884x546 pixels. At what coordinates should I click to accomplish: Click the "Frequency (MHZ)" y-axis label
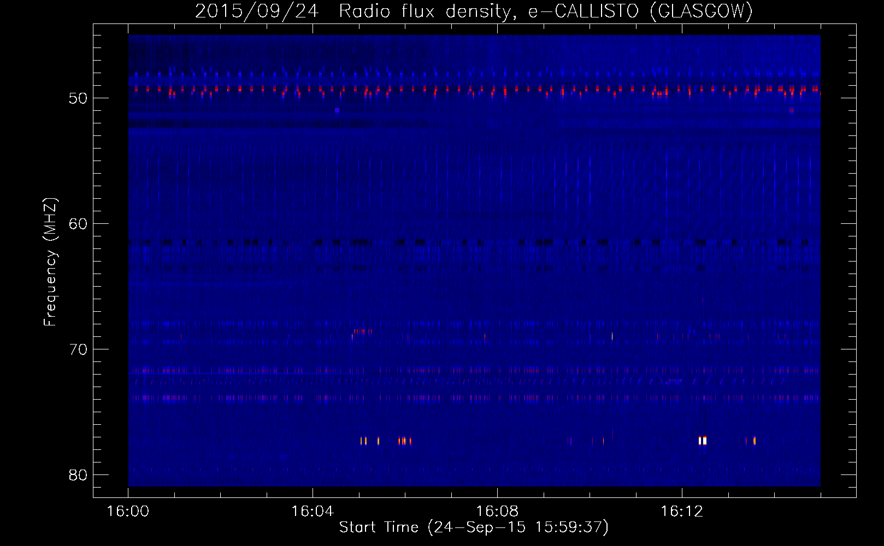[50, 262]
